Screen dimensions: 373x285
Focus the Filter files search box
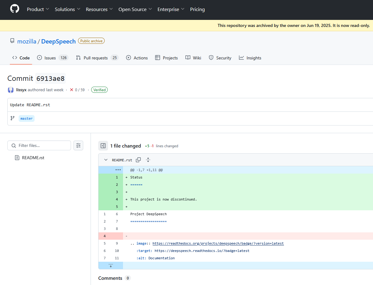[39, 145]
